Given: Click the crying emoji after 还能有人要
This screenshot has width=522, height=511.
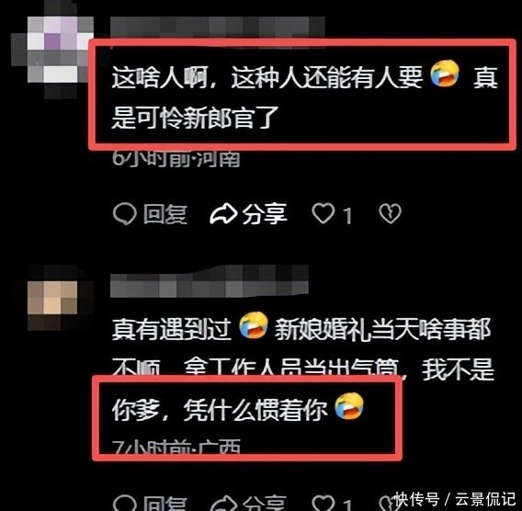Looking at the screenshot, I should (445, 74).
